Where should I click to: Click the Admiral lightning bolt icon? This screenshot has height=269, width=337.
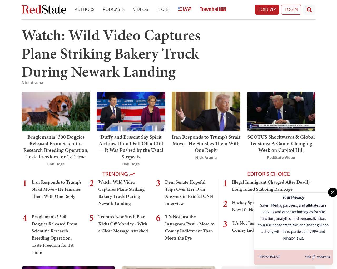314,257
